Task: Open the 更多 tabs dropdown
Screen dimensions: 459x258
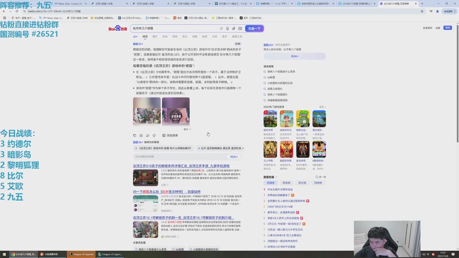Action: 224,37
